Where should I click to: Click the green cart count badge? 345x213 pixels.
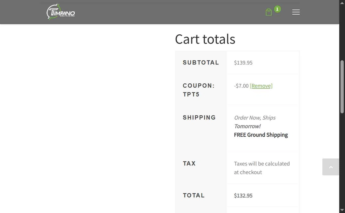[277, 9]
